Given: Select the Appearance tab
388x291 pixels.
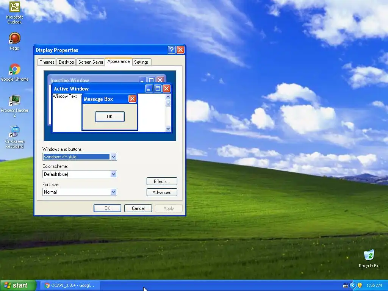Looking at the screenshot, I should pyautogui.click(x=119, y=62).
